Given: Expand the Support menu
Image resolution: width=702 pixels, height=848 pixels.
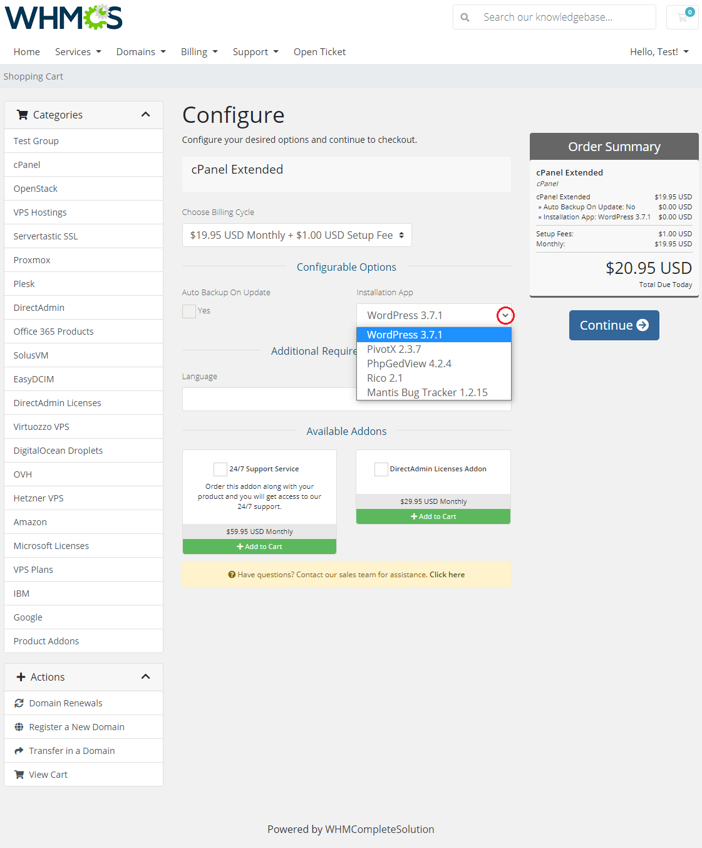Looking at the screenshot, I should coord(256,52).
